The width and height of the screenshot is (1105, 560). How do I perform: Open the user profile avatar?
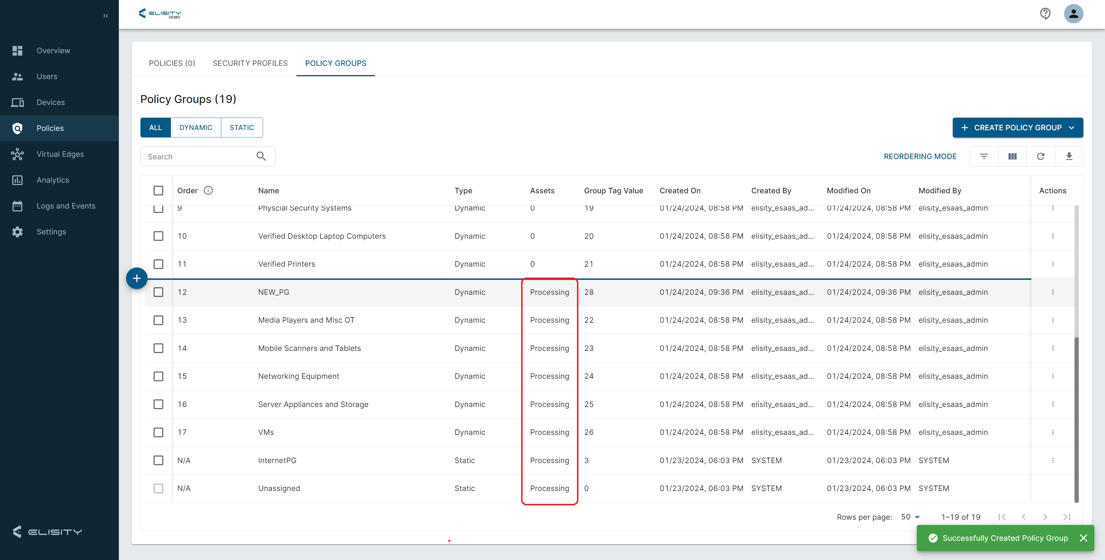click(x=1073, y=14)
